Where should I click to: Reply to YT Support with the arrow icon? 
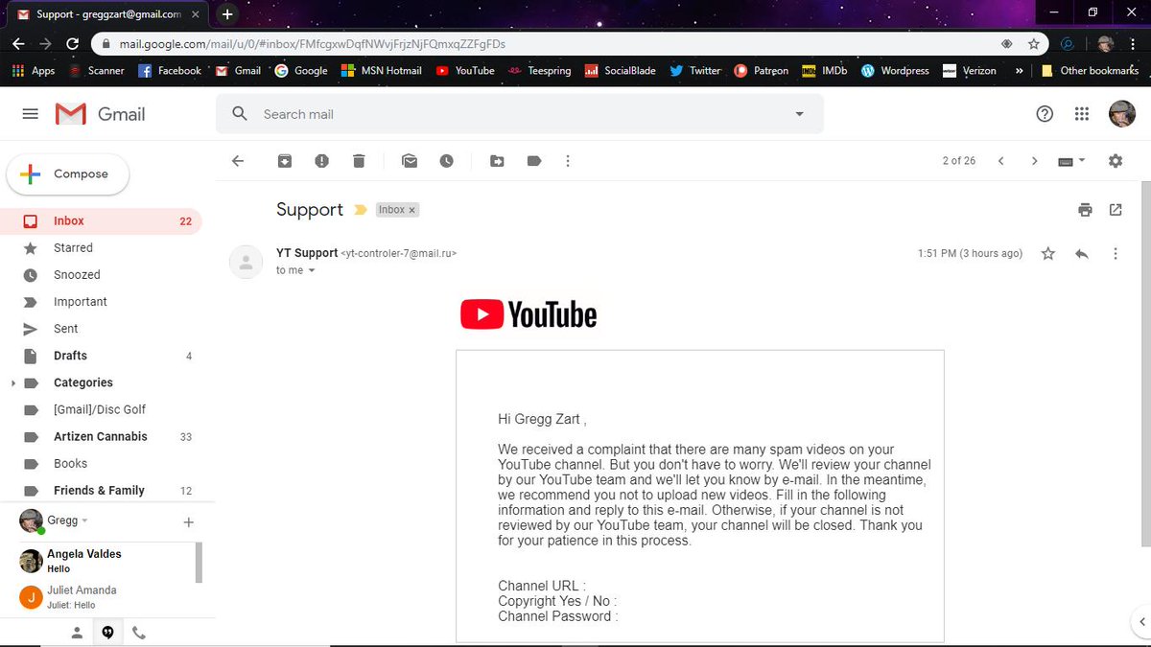pyautogui.click(x=1082, y=254)
